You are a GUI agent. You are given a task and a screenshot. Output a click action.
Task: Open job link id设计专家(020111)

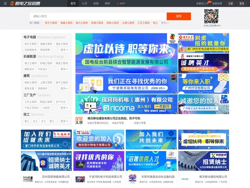click(x=98, y=123)
